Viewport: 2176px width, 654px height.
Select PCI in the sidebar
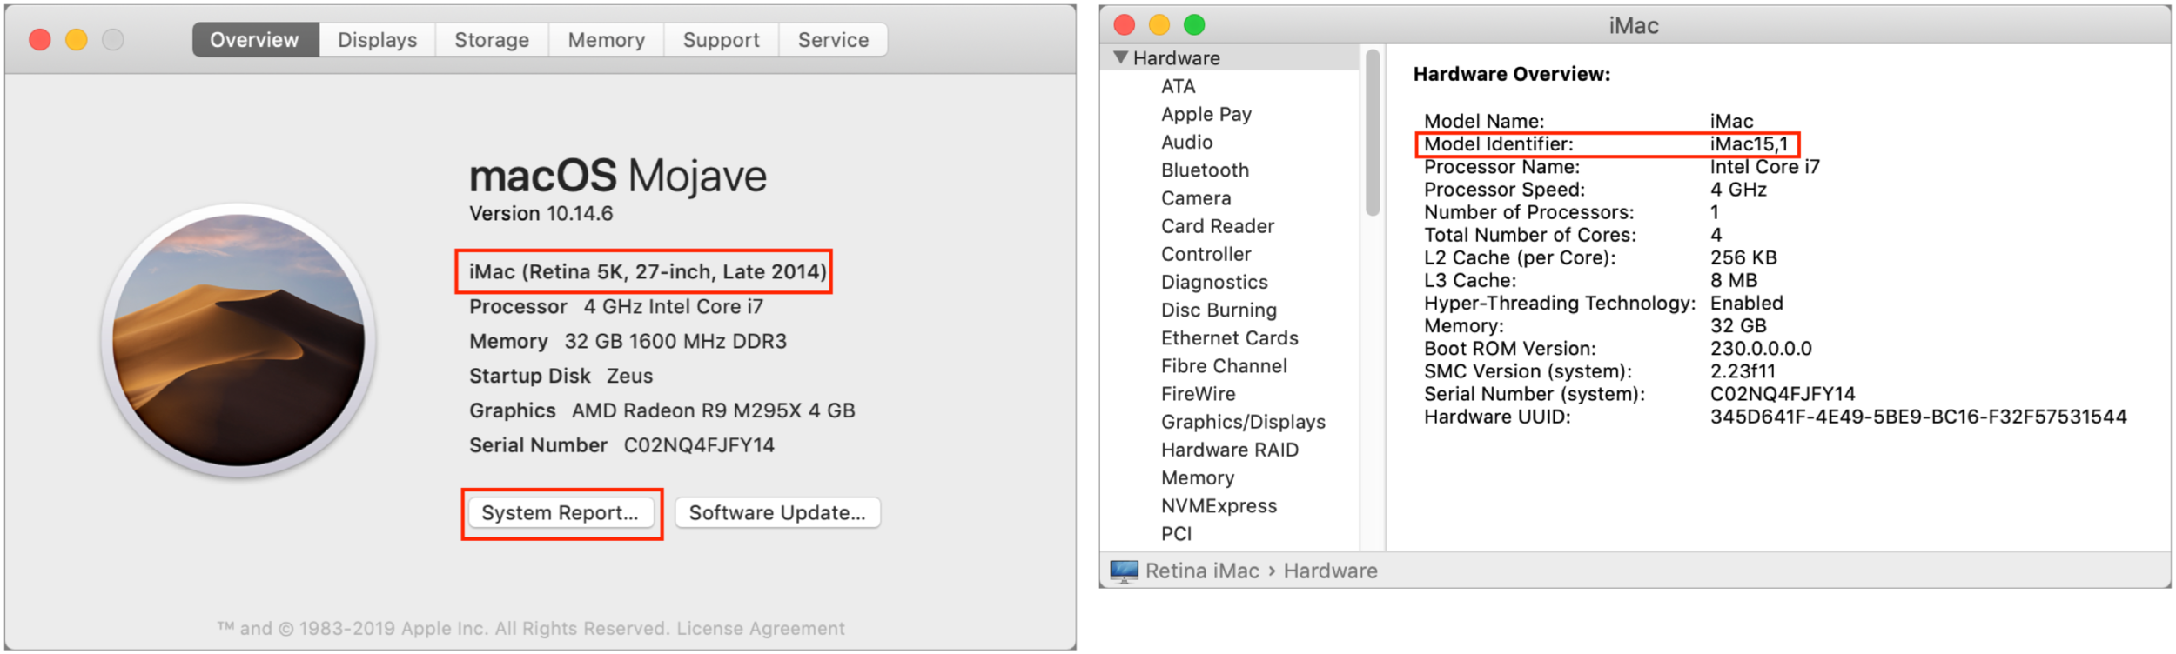[1176, 533]
